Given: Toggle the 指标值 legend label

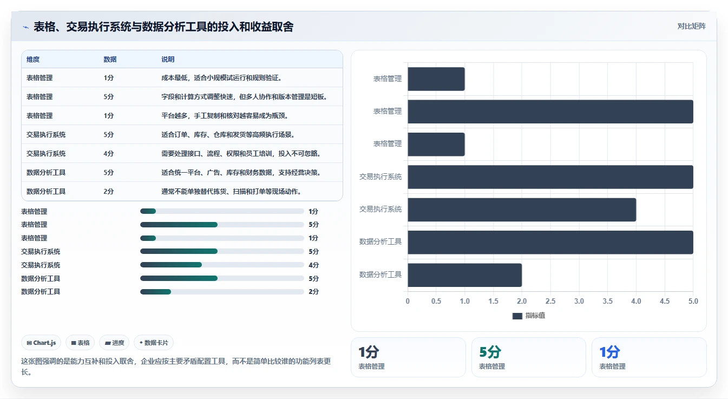Looking at the screenshot, I should pyautogui.click(x=535, y=316).
